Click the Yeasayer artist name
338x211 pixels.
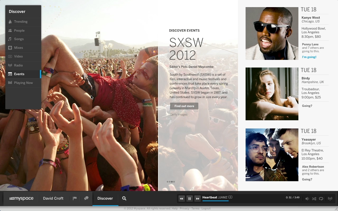click(309, 140)
